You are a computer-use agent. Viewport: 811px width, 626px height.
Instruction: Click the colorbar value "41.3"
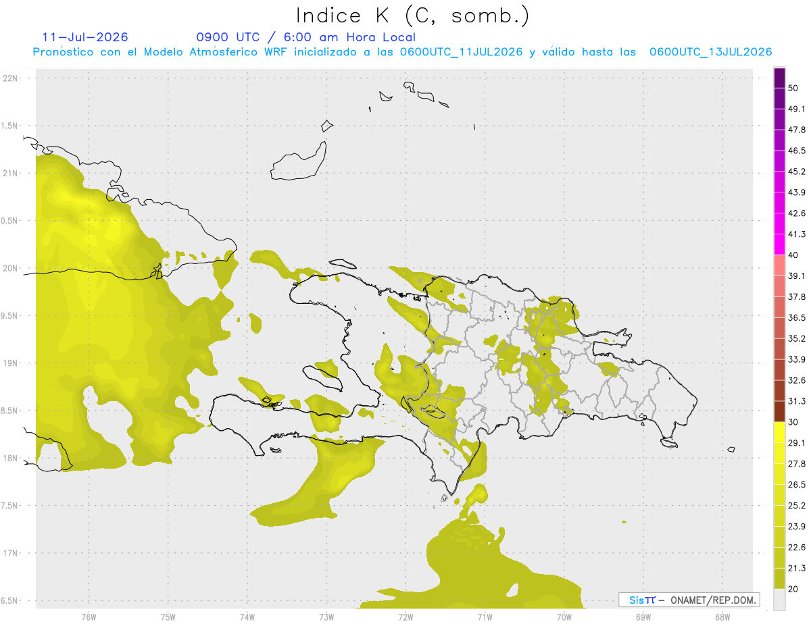[x=797, y=234]
